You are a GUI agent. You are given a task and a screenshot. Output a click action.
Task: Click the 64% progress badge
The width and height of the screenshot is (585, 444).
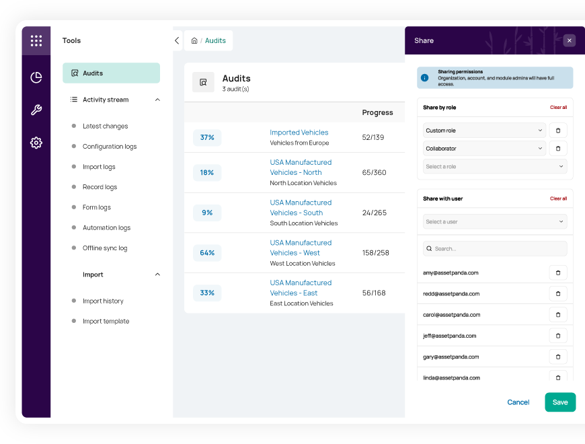pyautogui.click(x=207, y=253)
